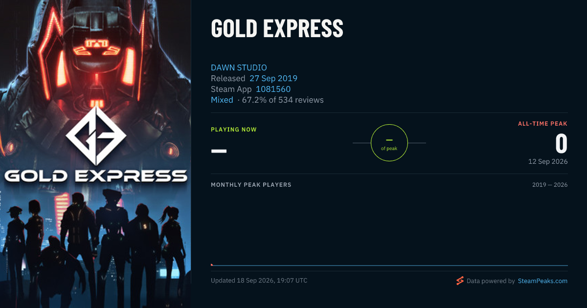This screenshot has height=308, width=587.
Task: Click the 2019 — 2026 date range label
Action: [550, 185]
